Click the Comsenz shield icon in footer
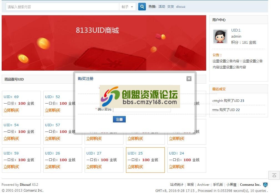 pyautogui.click(x=265, y=185)
